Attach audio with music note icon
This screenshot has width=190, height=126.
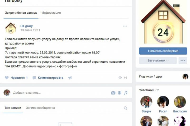coord(126,93)
